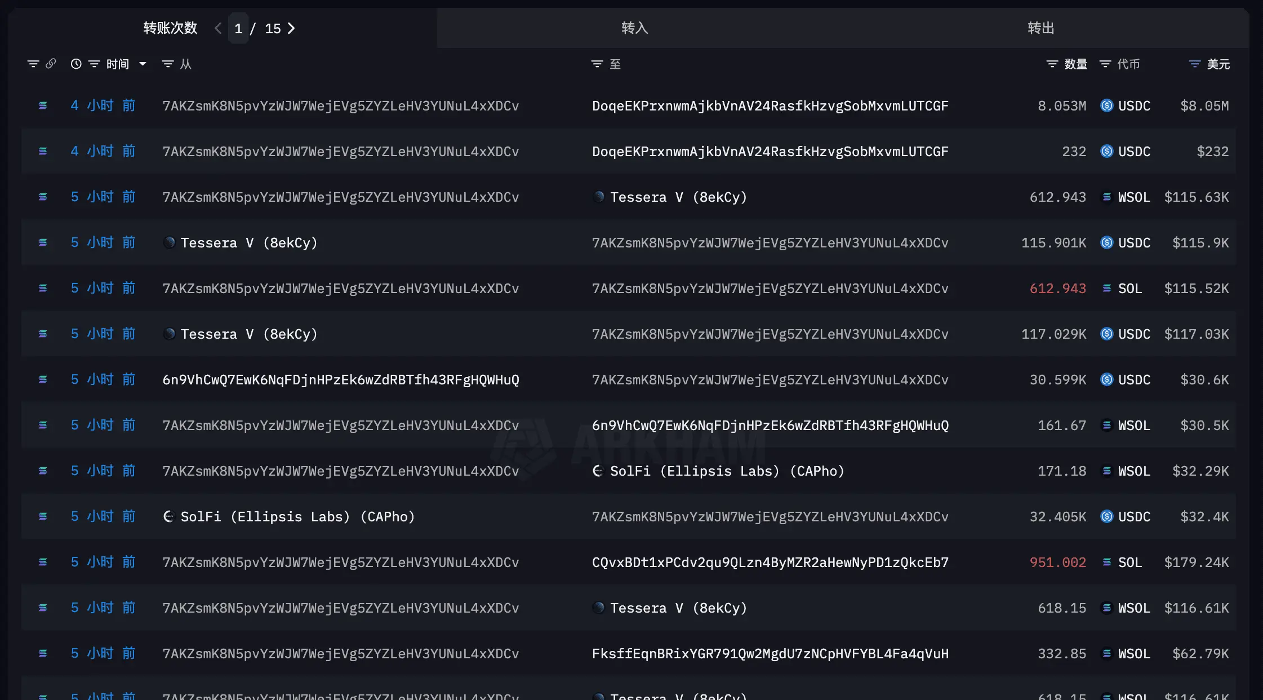The height and width of the screenshot is (700, 1263).
Task: Go to next page of transfers
Action: pos(291,28)
